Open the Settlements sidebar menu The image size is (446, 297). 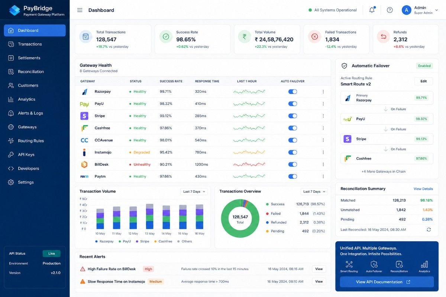35,58
